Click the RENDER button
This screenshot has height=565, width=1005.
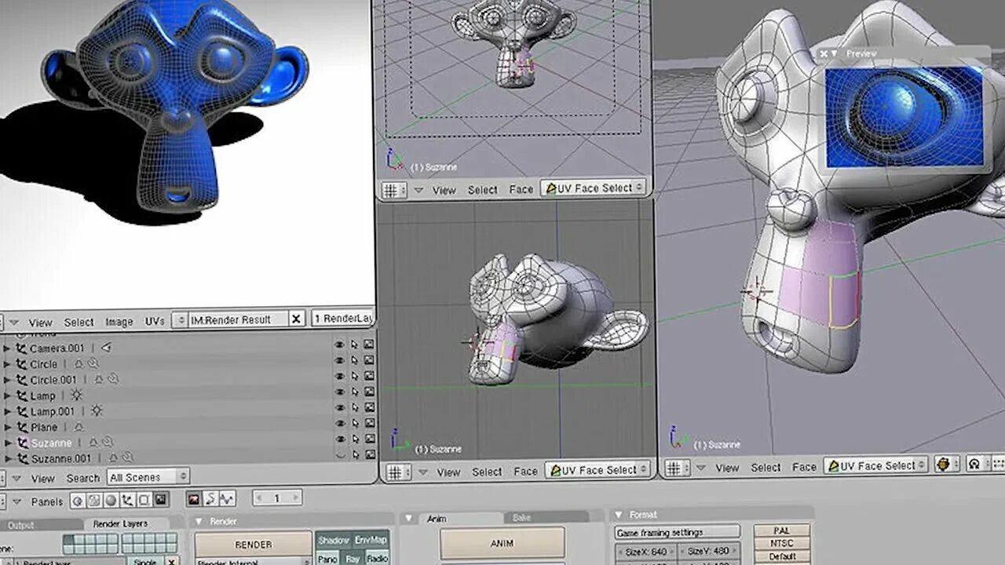tap(254, 544)
